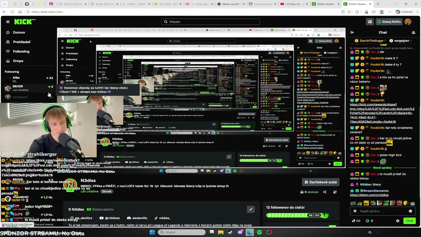Viewport: 421px width, 237px height.
Task: Open Steam from the taskbar
Action: [230, 232]
